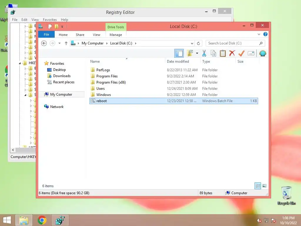
Task: Open the Recycle Bin desktop icon
Action: coord(286,195)
